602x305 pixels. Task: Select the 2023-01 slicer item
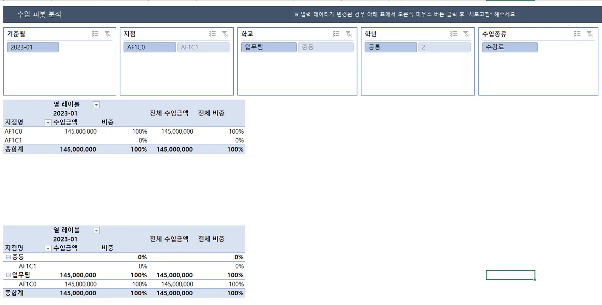click(x=33, y=47)
